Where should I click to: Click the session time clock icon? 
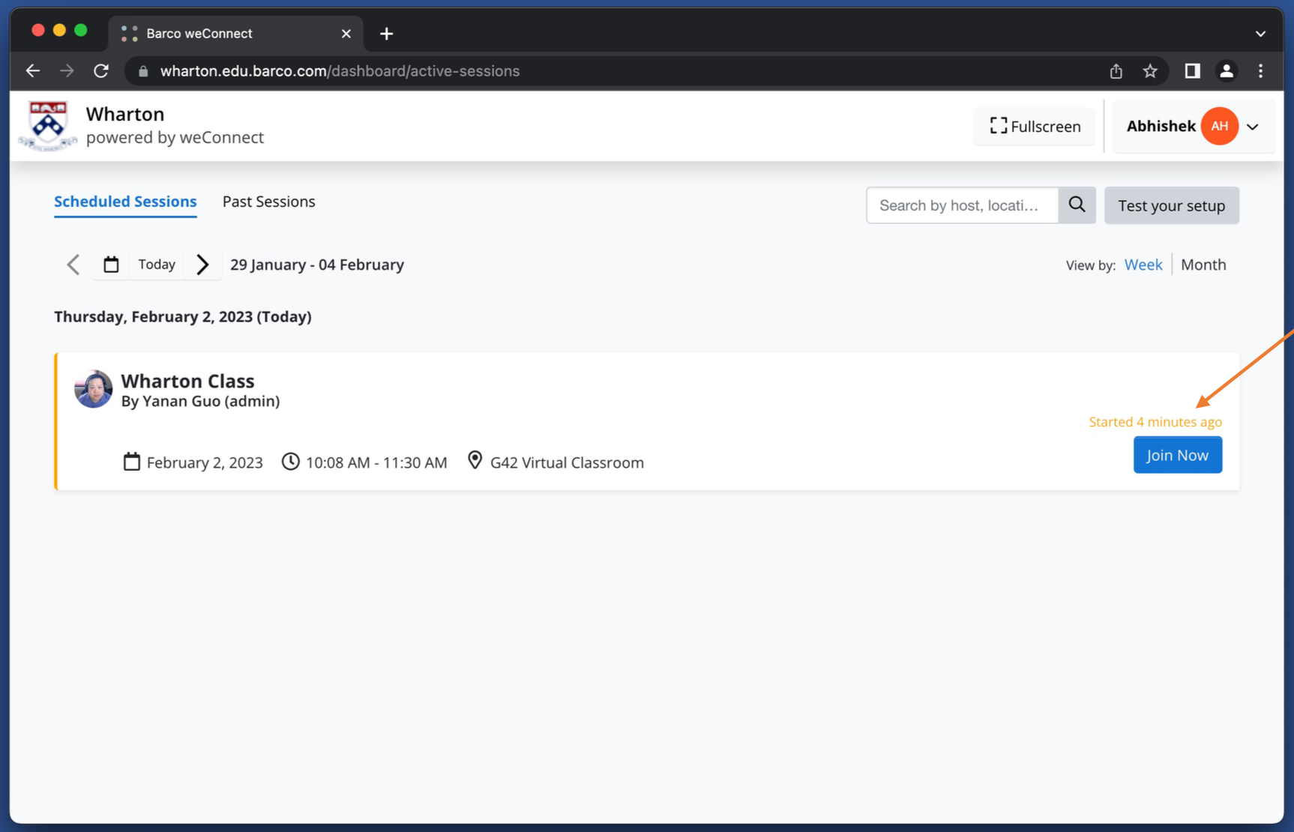[x=291, y=461]
